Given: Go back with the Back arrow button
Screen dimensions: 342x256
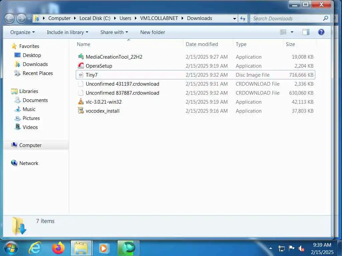Looking at the screenshot, I should point(9,19).
